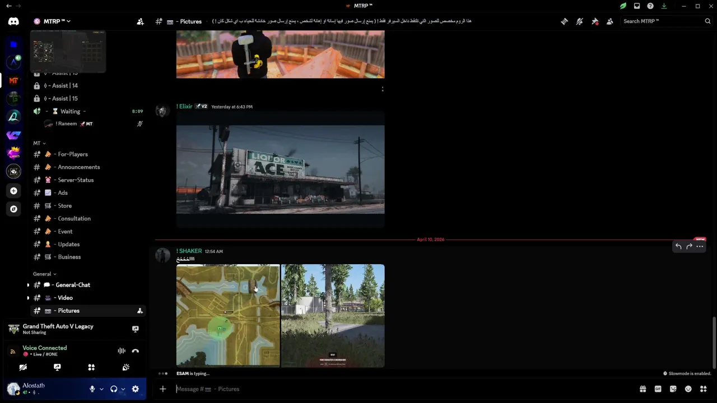Toggle the member list icon

tap(610, 21)
